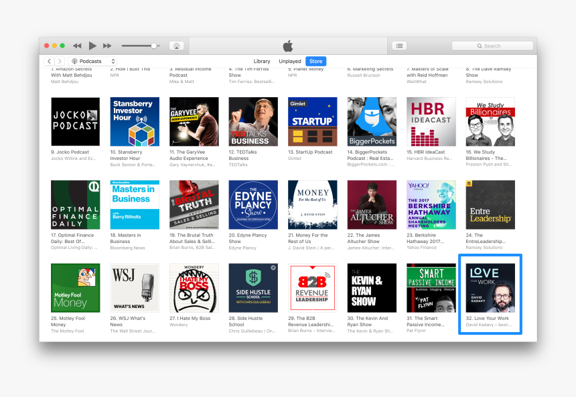Open the We Study Billionaires artwork
Image resolution: width=576 pixels, height=397 pixels.
pos(490,122)
